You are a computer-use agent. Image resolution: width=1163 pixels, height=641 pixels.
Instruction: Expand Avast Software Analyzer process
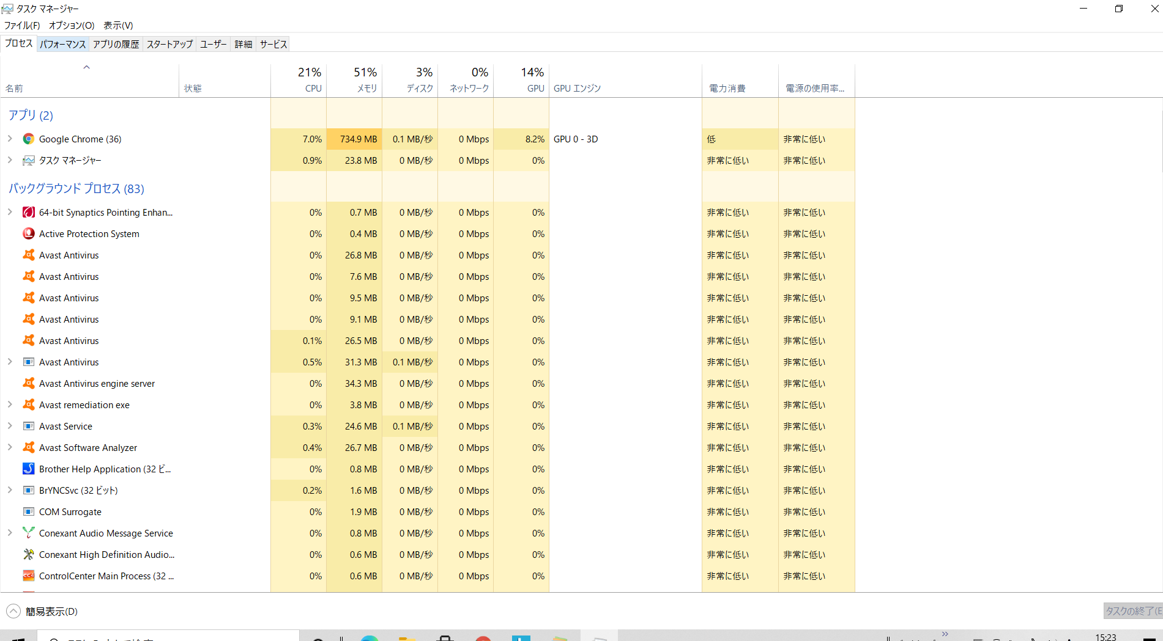coord(10,448)
